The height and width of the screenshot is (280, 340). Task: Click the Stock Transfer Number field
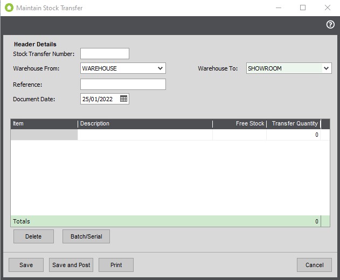tap(105, 53)
